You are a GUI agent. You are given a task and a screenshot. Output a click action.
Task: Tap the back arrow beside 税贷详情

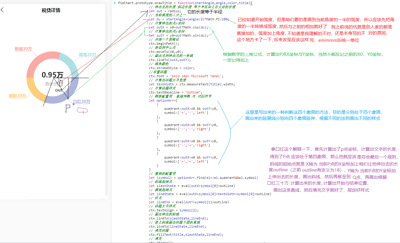tap(2, 10)
